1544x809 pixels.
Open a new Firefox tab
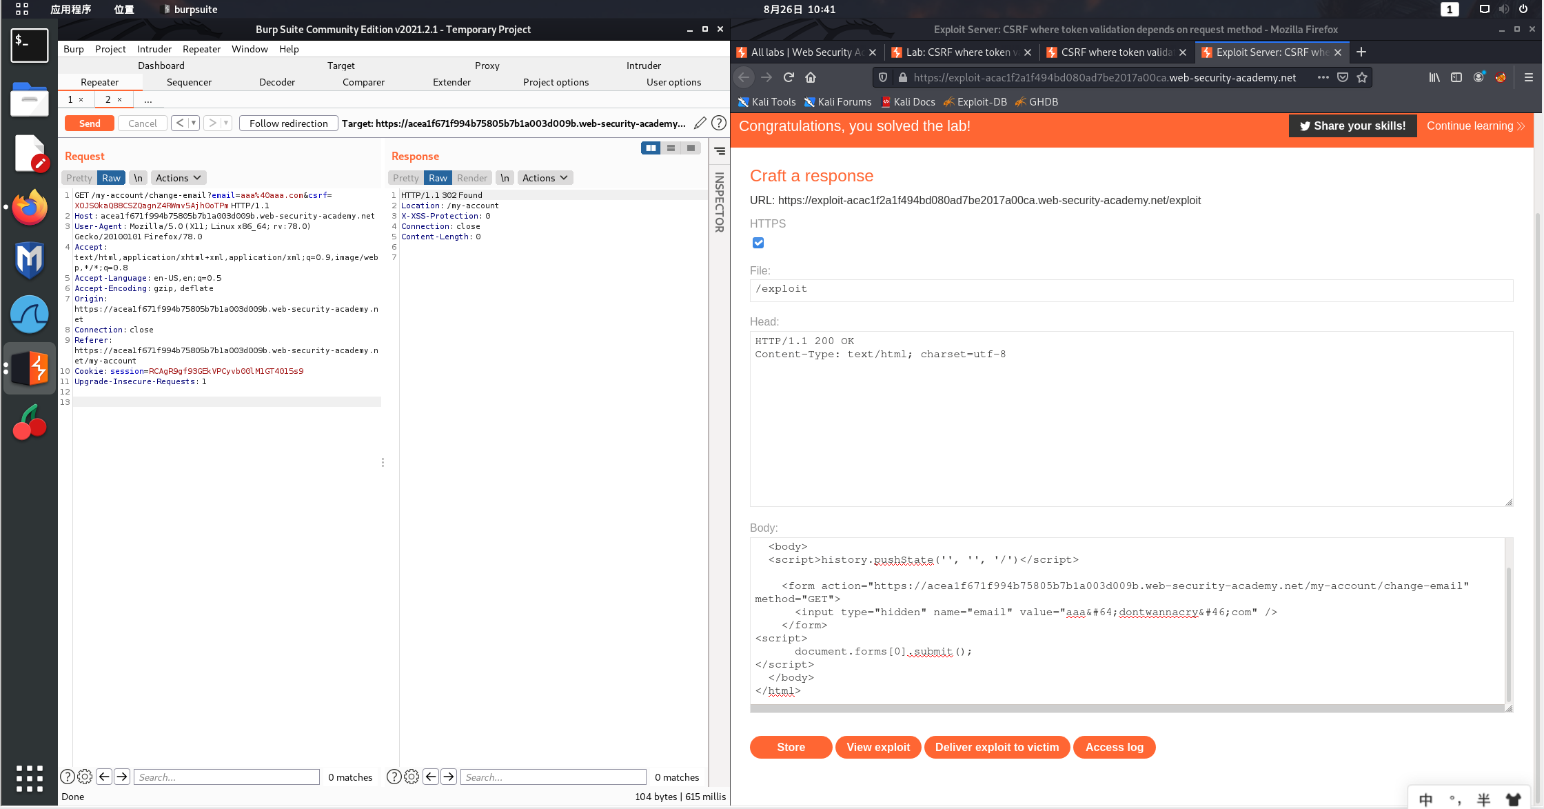coord(1361,52)
